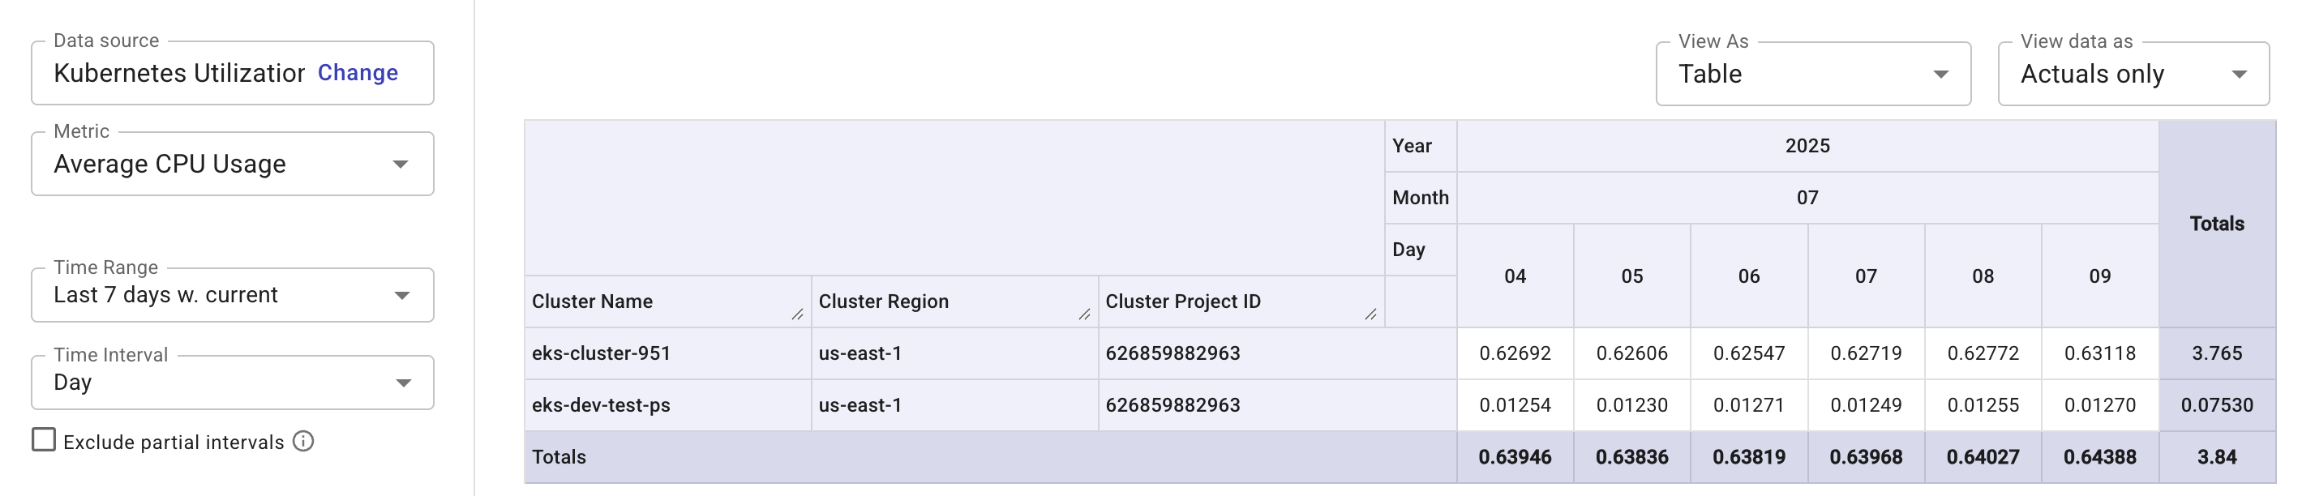This screenshot has height=496, width=2315.
Task: Select the Cluster Name column header
Action: pyautogui.click(x=592, y=302)
